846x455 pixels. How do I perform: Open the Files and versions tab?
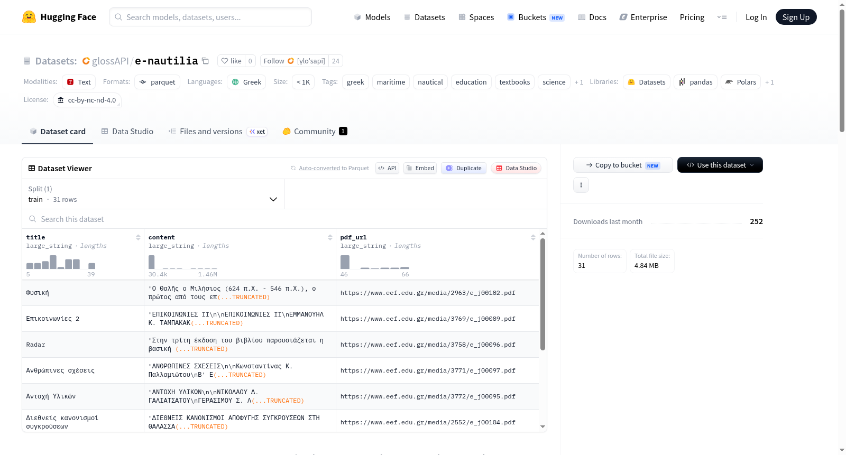pyautogui.click(x=218, y=132)
